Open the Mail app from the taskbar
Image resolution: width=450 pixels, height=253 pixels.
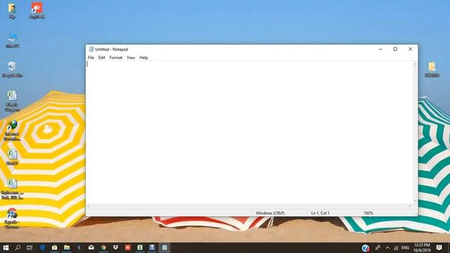coord(91,247)
